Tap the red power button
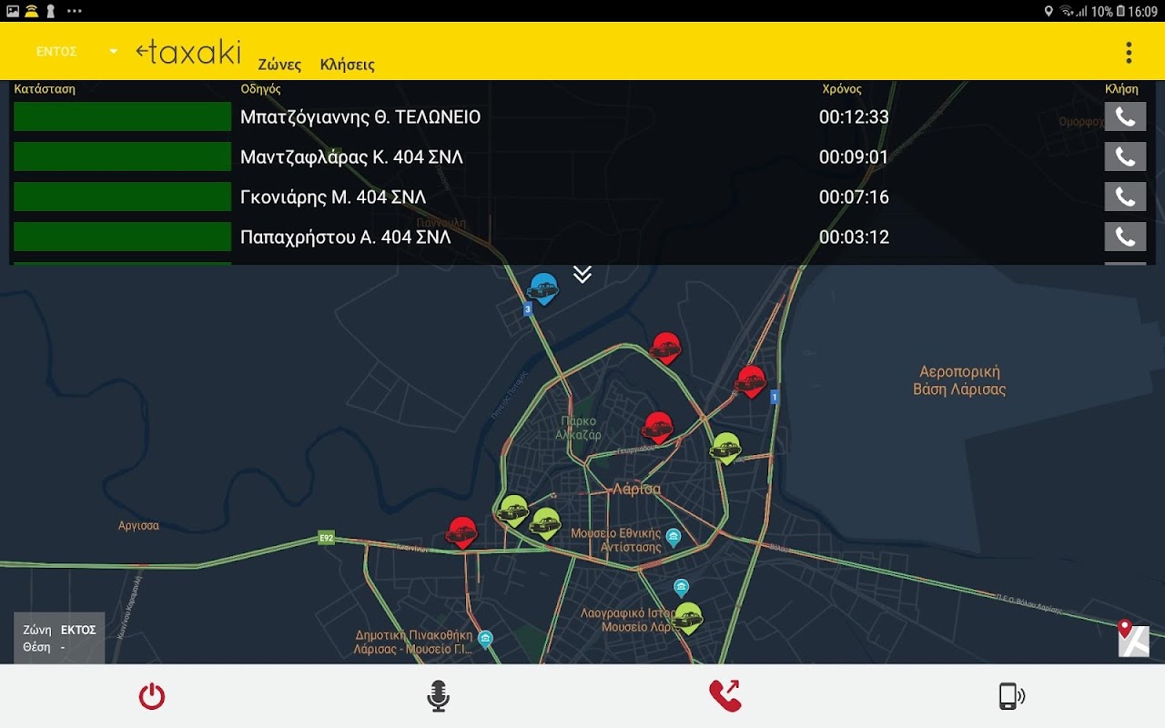Screen dimensions: 1165x728 coord(152,696)
